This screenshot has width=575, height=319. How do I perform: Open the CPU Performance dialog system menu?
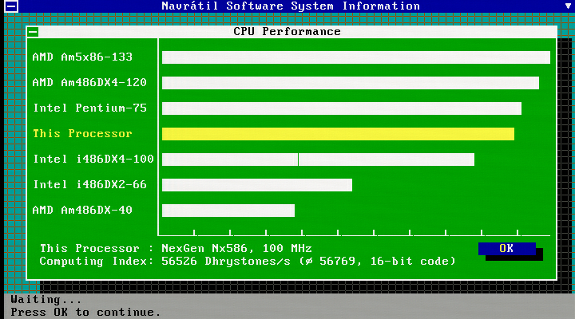[x=33, y=32]
